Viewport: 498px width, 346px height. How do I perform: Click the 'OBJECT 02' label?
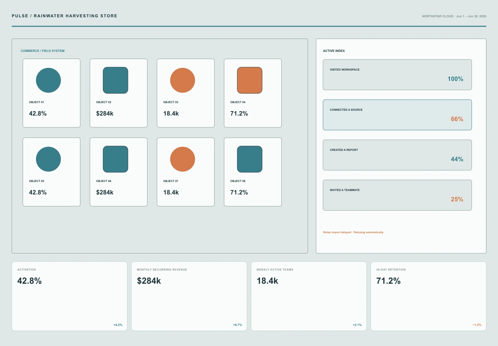pyautogui.click(x=104, y=102)
